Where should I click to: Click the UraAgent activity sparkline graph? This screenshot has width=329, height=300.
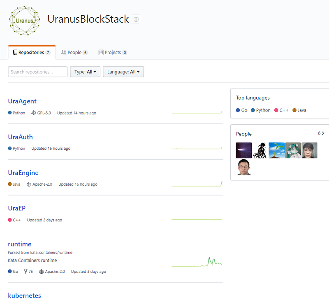[197, 112]
